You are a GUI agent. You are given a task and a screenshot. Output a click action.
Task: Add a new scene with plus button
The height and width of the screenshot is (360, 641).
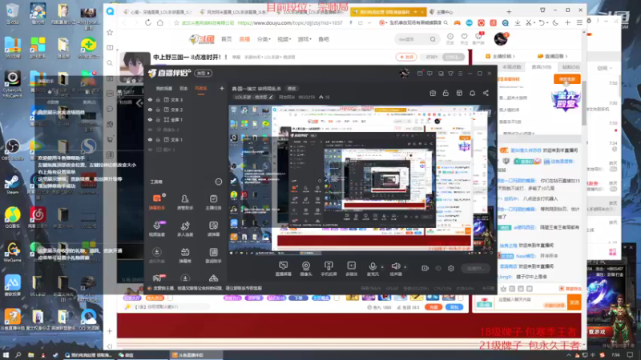point(222,89)
